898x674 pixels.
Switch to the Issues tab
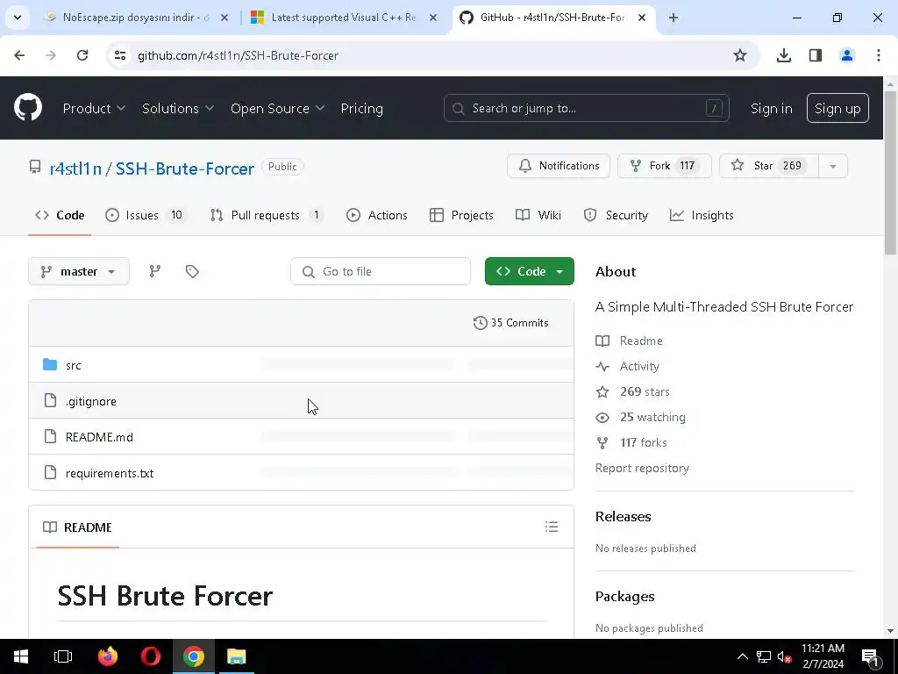[x=146, y=216]
